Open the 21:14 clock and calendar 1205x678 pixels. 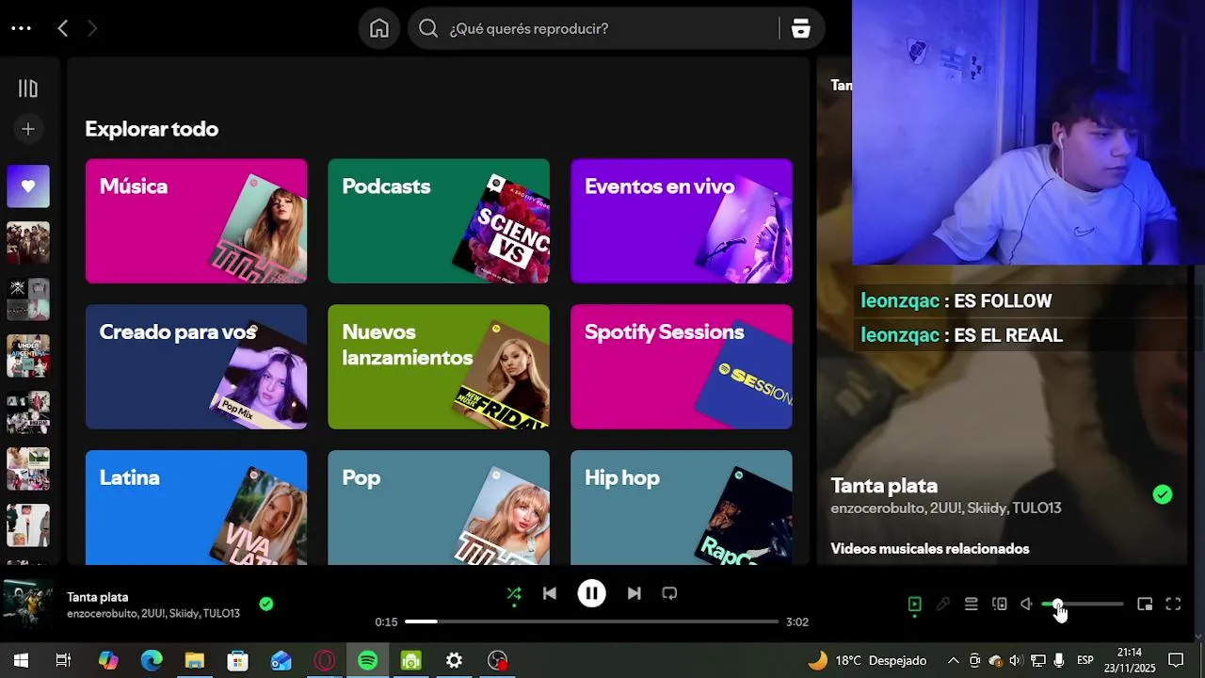point(1130,660)
